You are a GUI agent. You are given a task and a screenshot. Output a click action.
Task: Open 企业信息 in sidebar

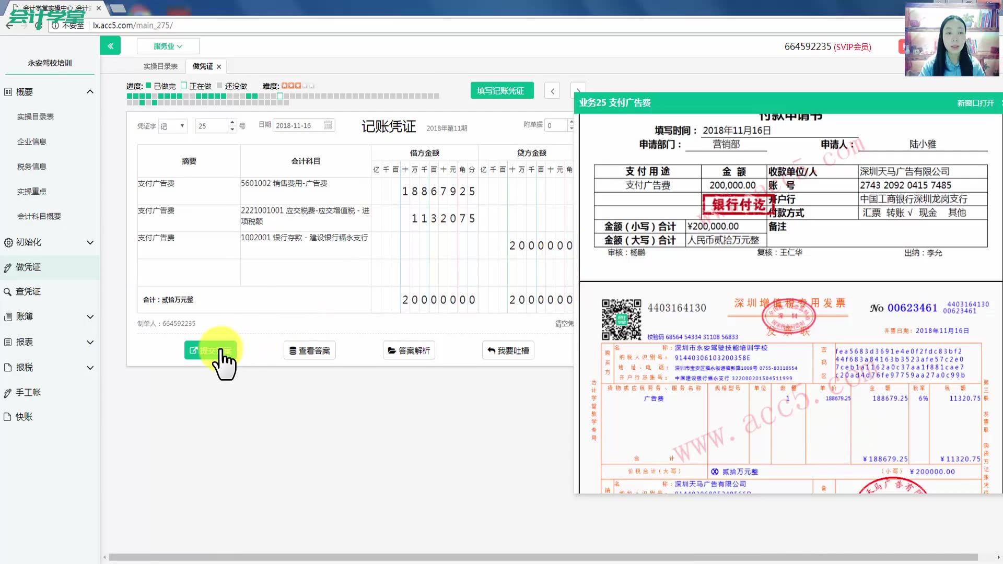click(32, 142)
